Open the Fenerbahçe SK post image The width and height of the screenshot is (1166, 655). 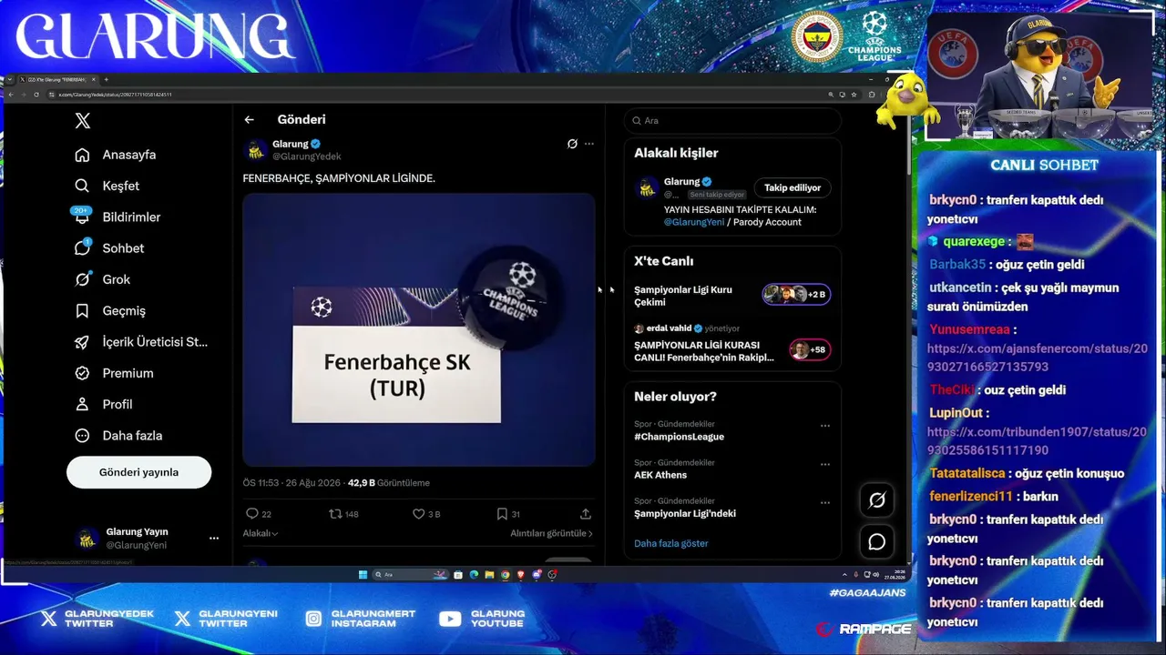pos(419,329)
